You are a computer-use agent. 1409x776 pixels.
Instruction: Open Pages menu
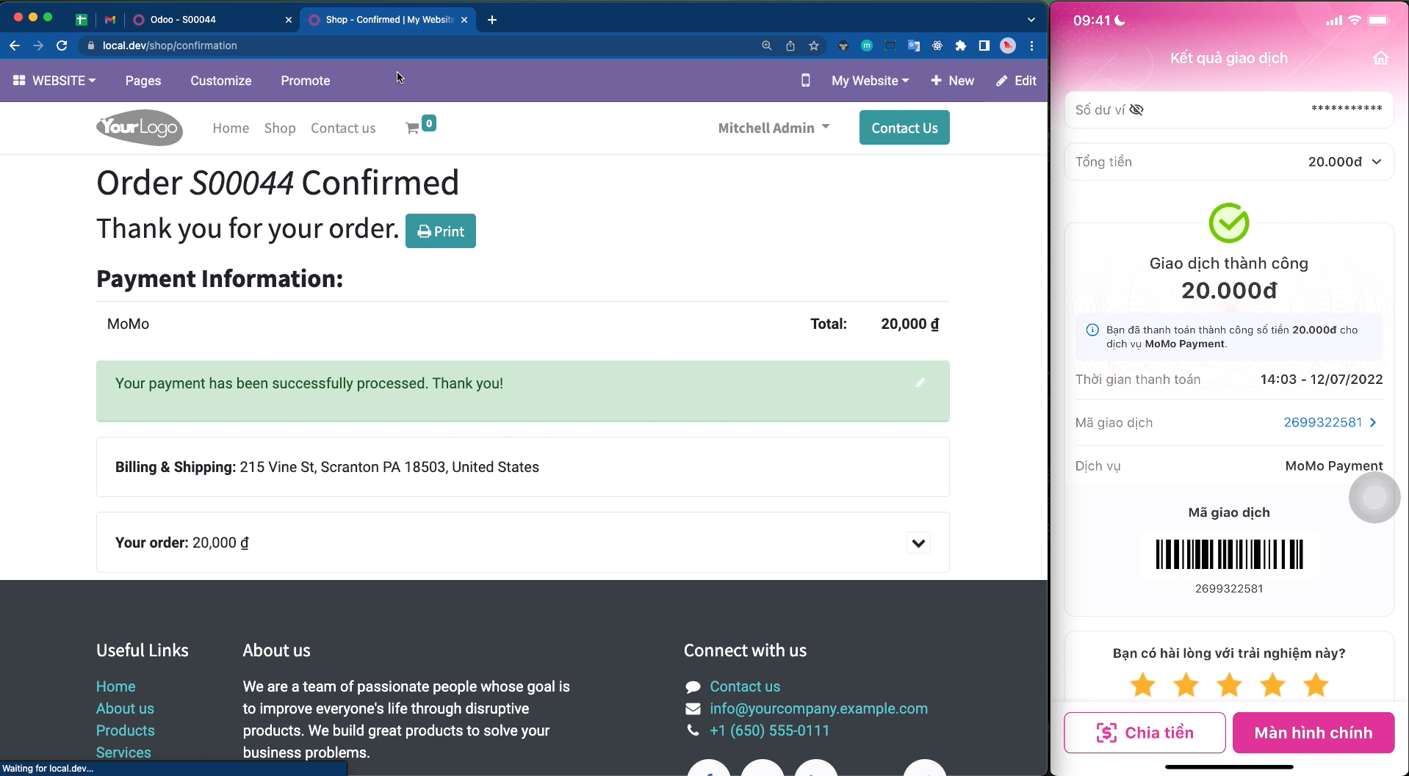(143, 81)
